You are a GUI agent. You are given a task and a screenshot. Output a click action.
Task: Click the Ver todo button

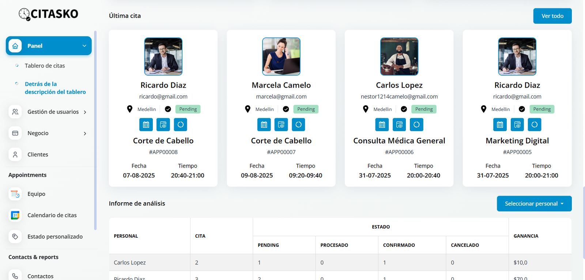pos(552,16)
